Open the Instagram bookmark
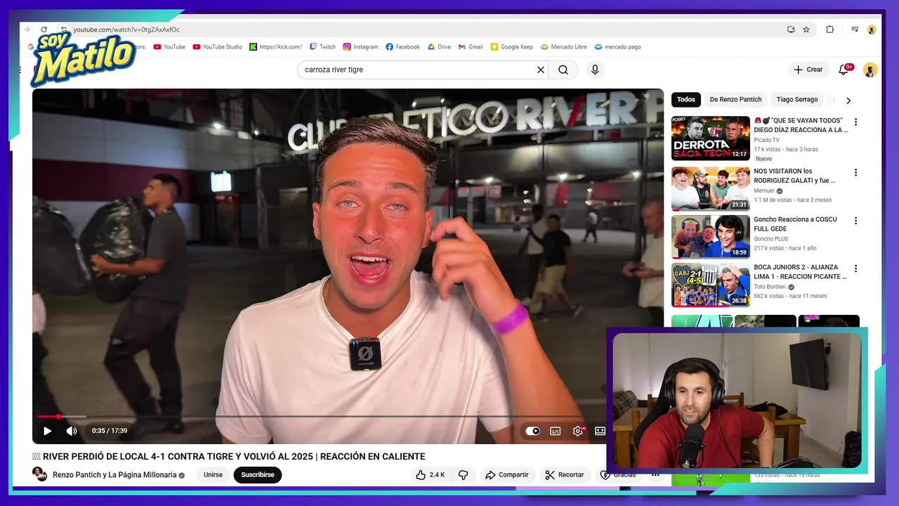 [x=361, y=47]
